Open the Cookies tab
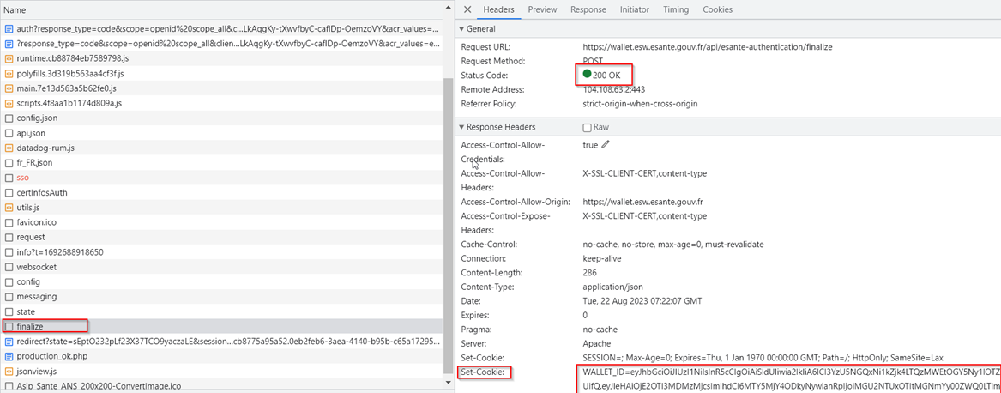 point(717,9)
